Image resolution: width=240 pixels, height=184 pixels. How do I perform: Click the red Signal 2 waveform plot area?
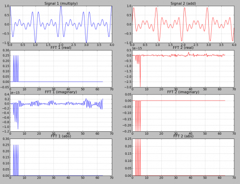183,24
